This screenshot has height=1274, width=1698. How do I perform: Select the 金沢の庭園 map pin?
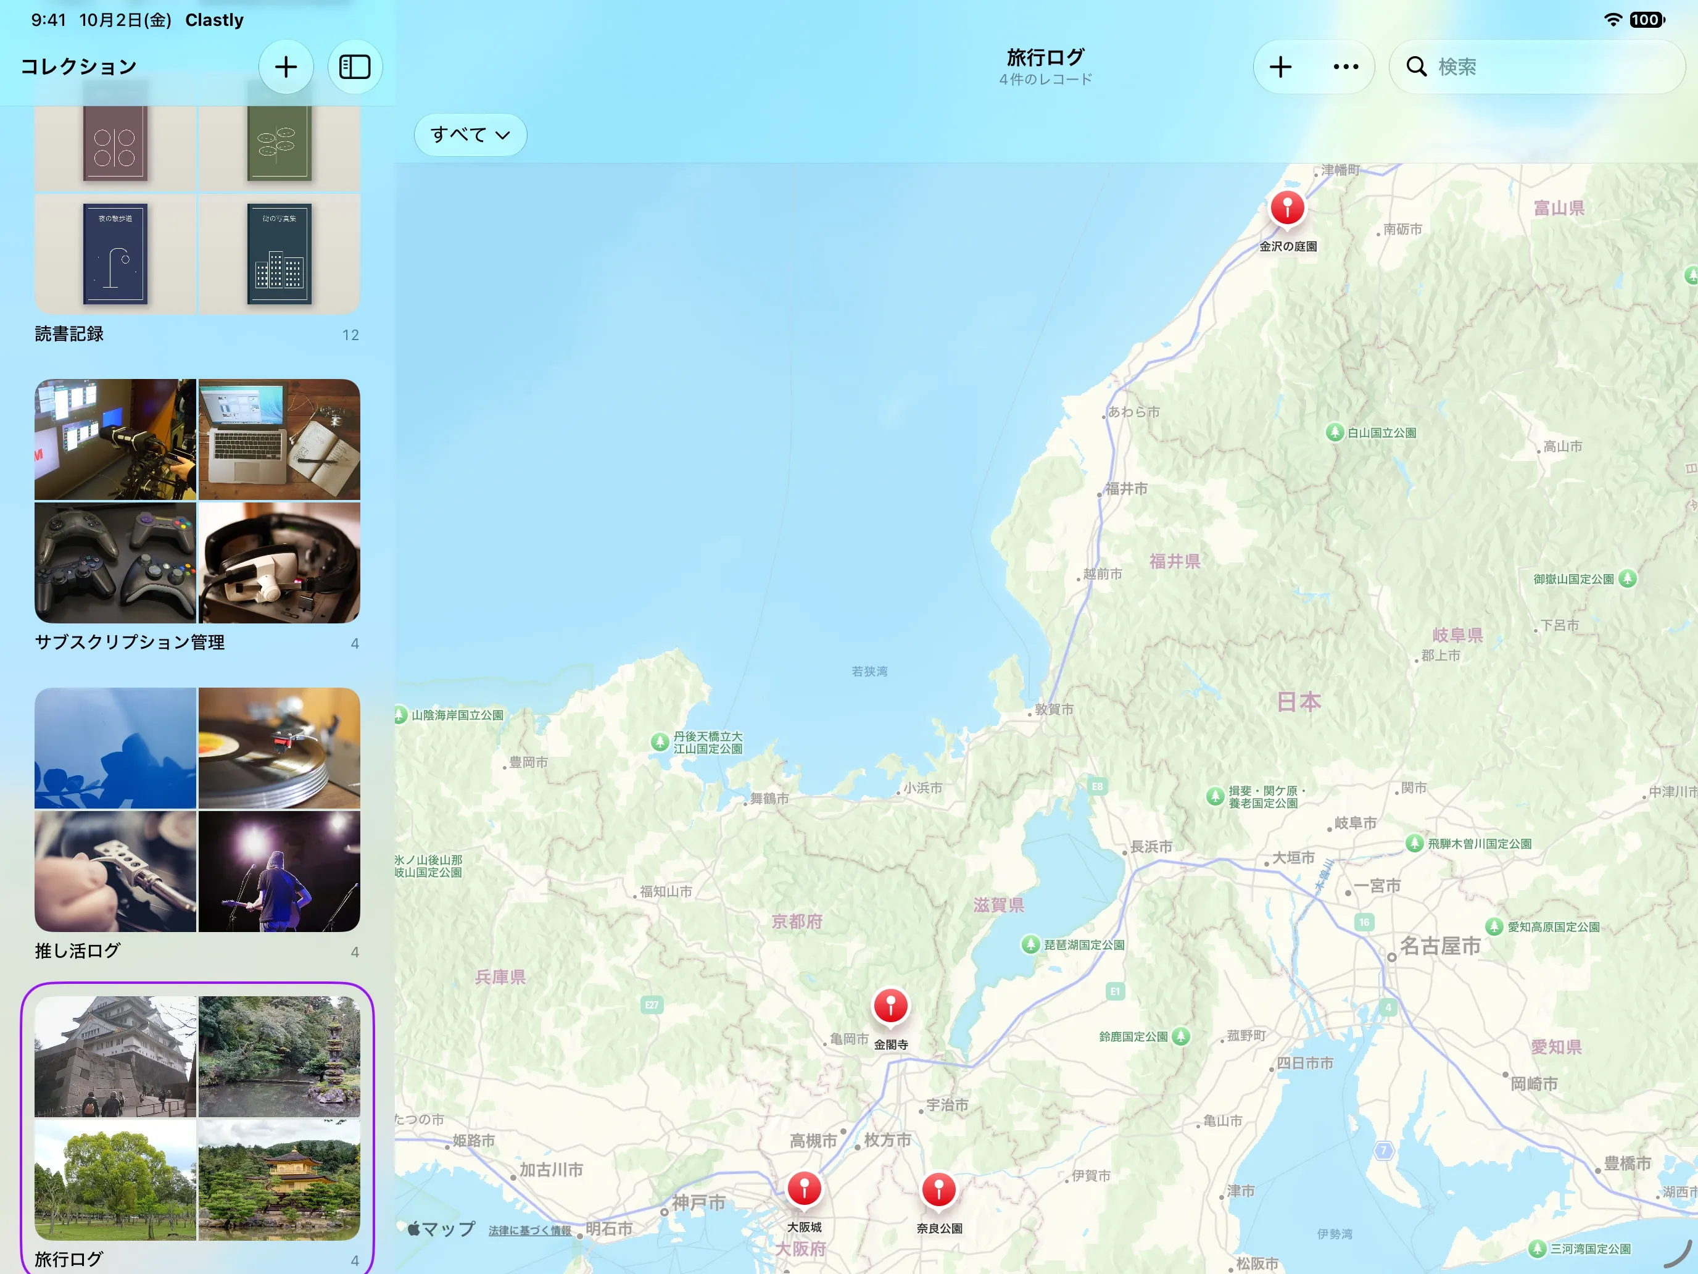click(1287, 208)
